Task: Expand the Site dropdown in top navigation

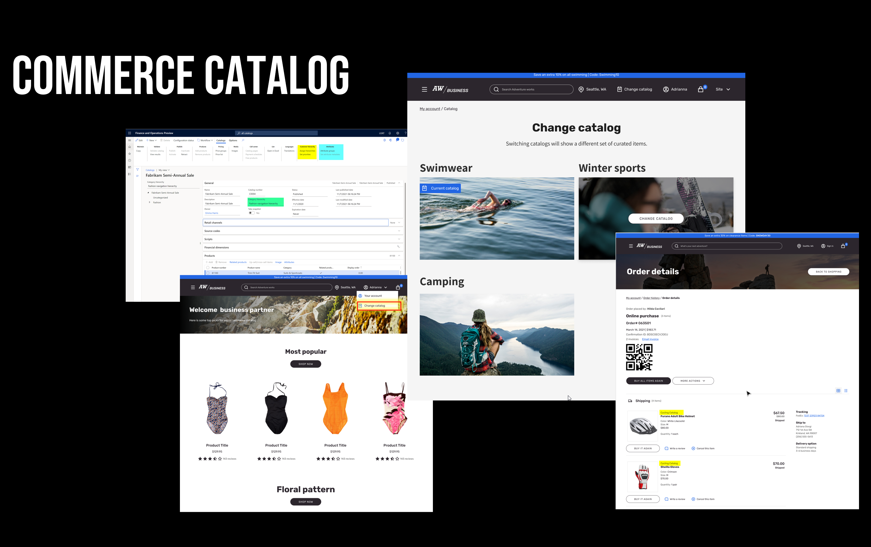Action: tap(724, 89)
